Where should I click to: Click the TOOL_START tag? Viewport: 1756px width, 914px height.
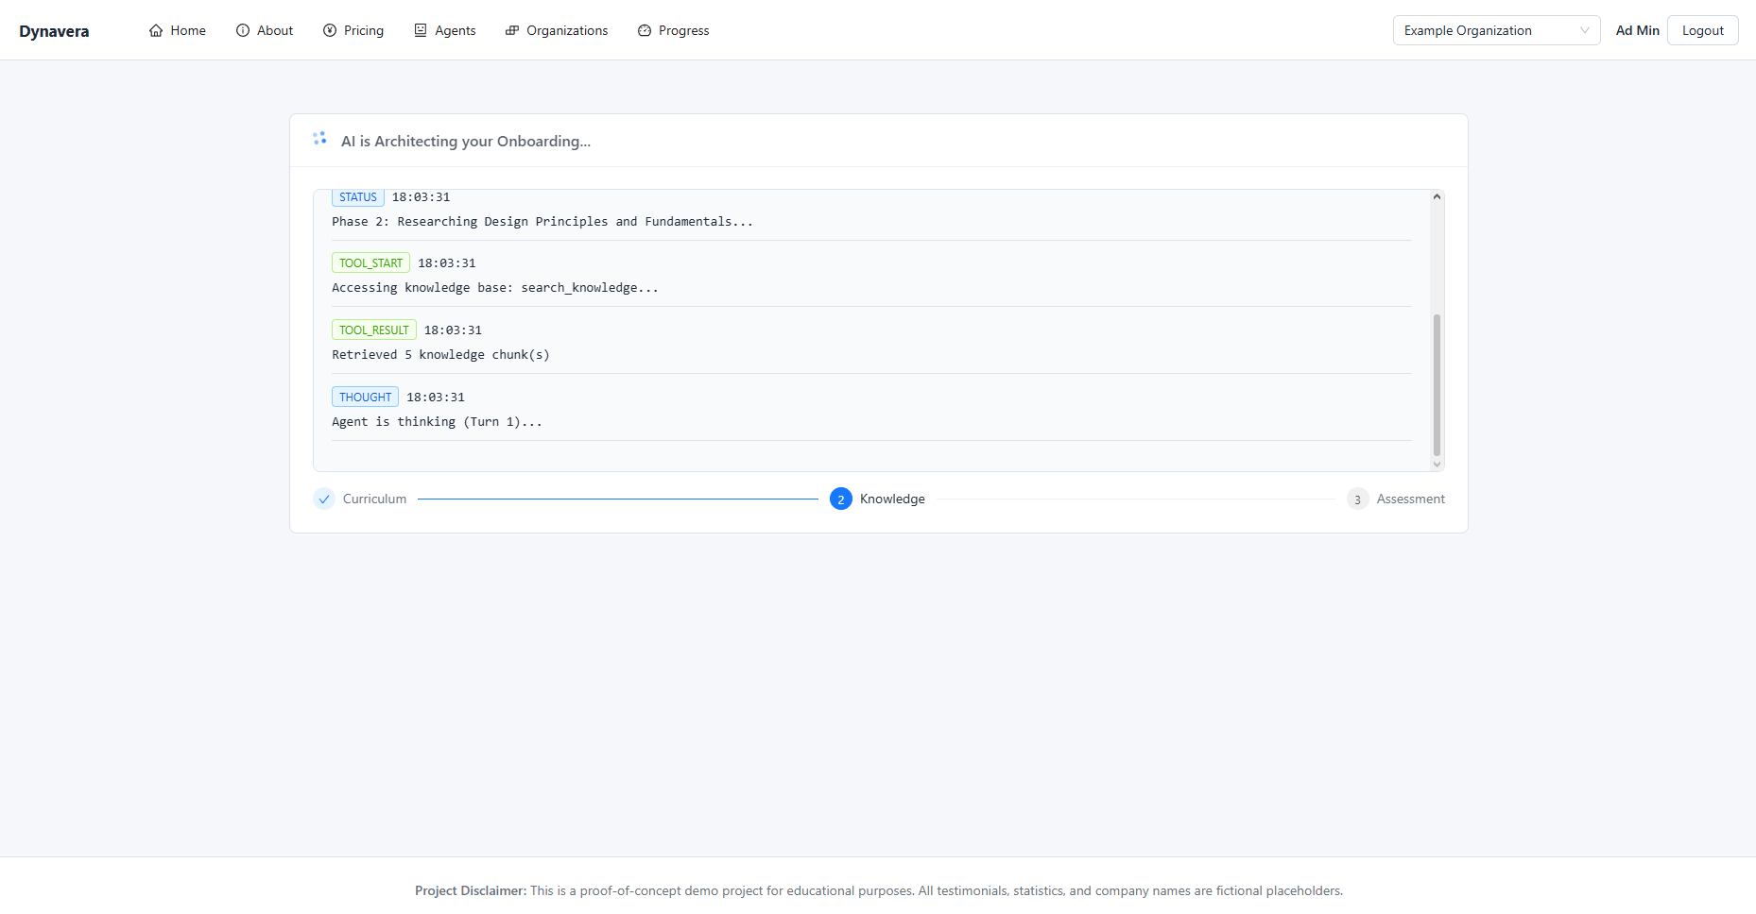(370, 262)
